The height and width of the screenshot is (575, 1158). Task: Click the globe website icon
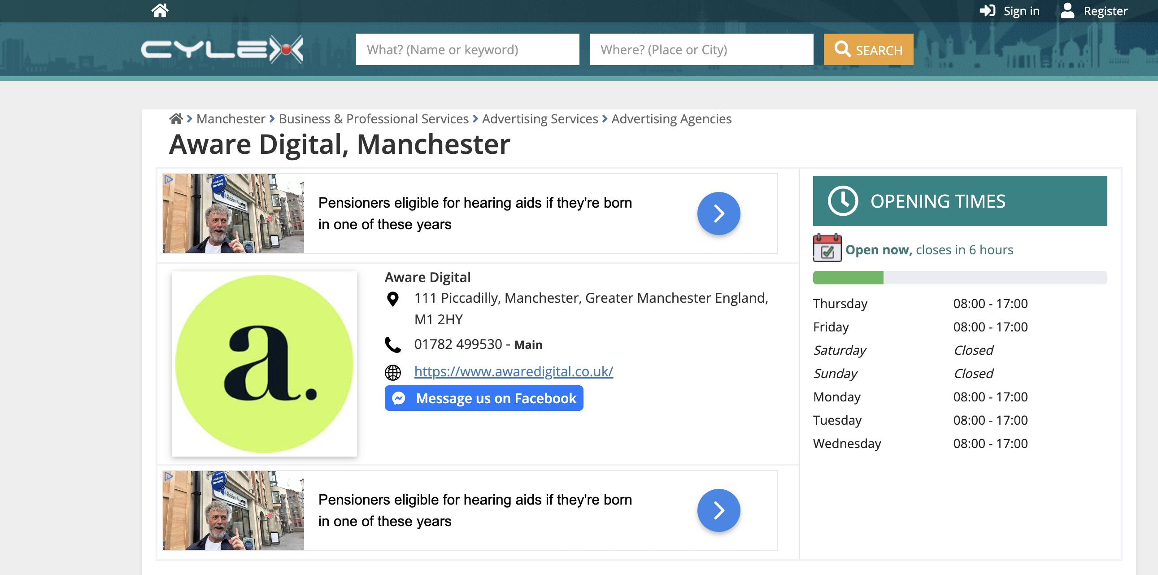[x=392, y=372]
